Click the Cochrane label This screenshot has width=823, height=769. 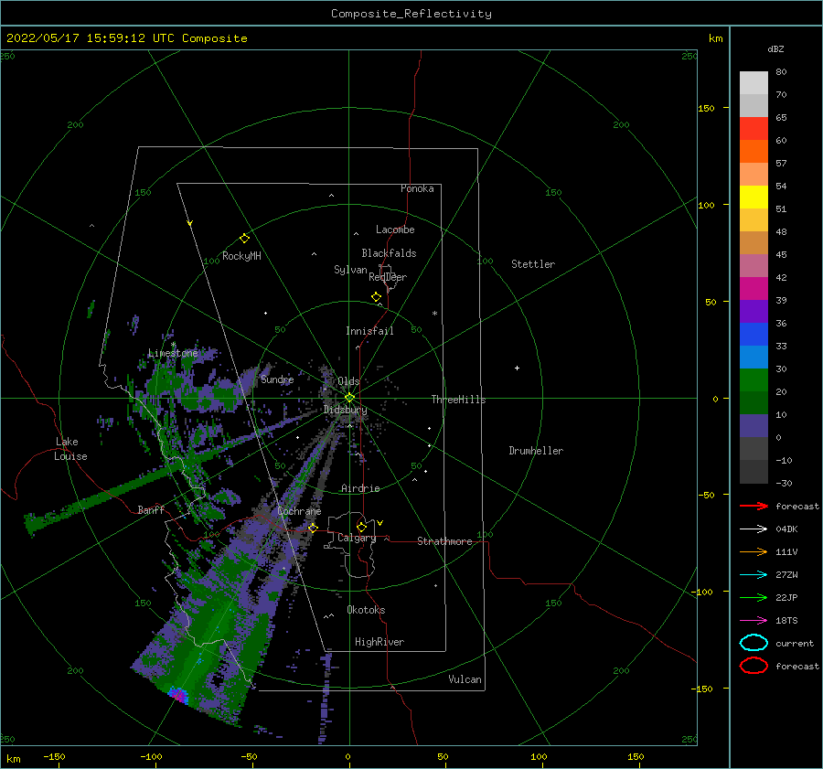pyautogui.click(x=299, y=511)
